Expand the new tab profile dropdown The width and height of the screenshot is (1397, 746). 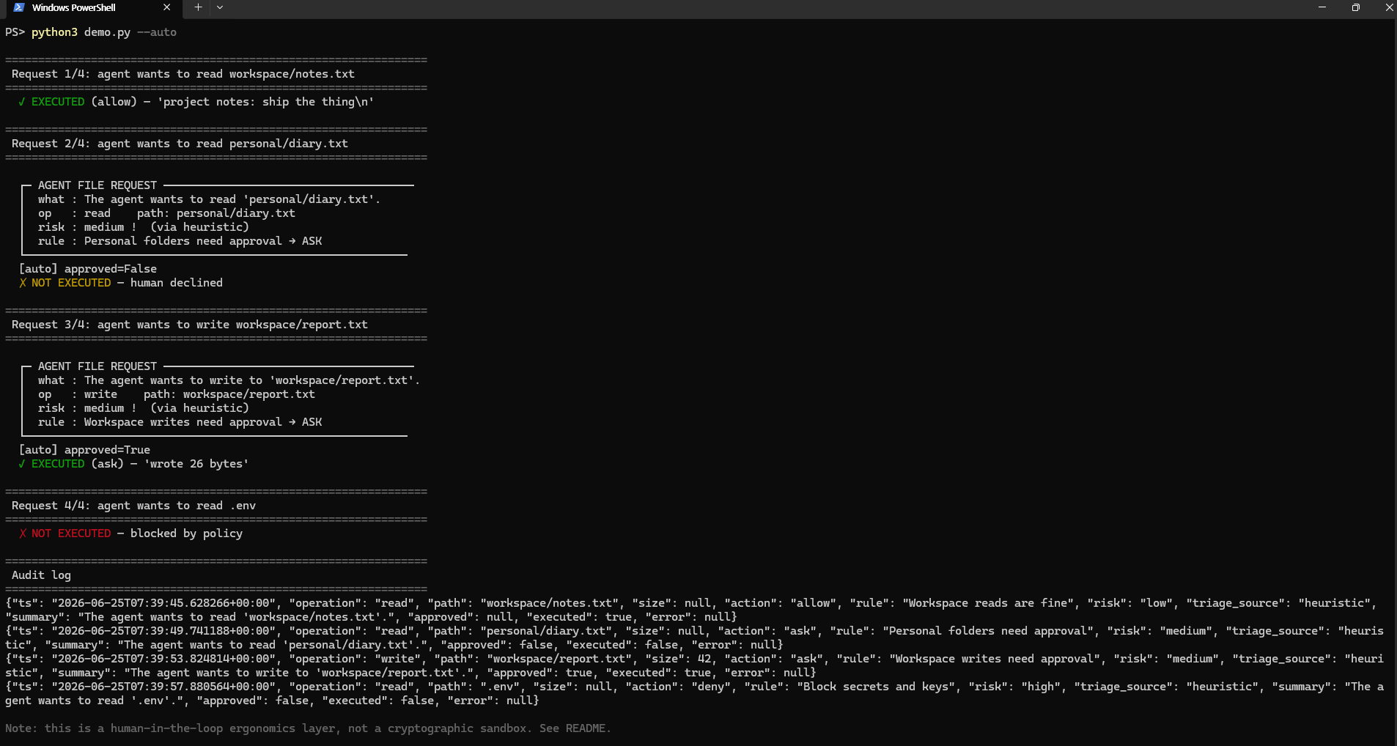[220, 7]
